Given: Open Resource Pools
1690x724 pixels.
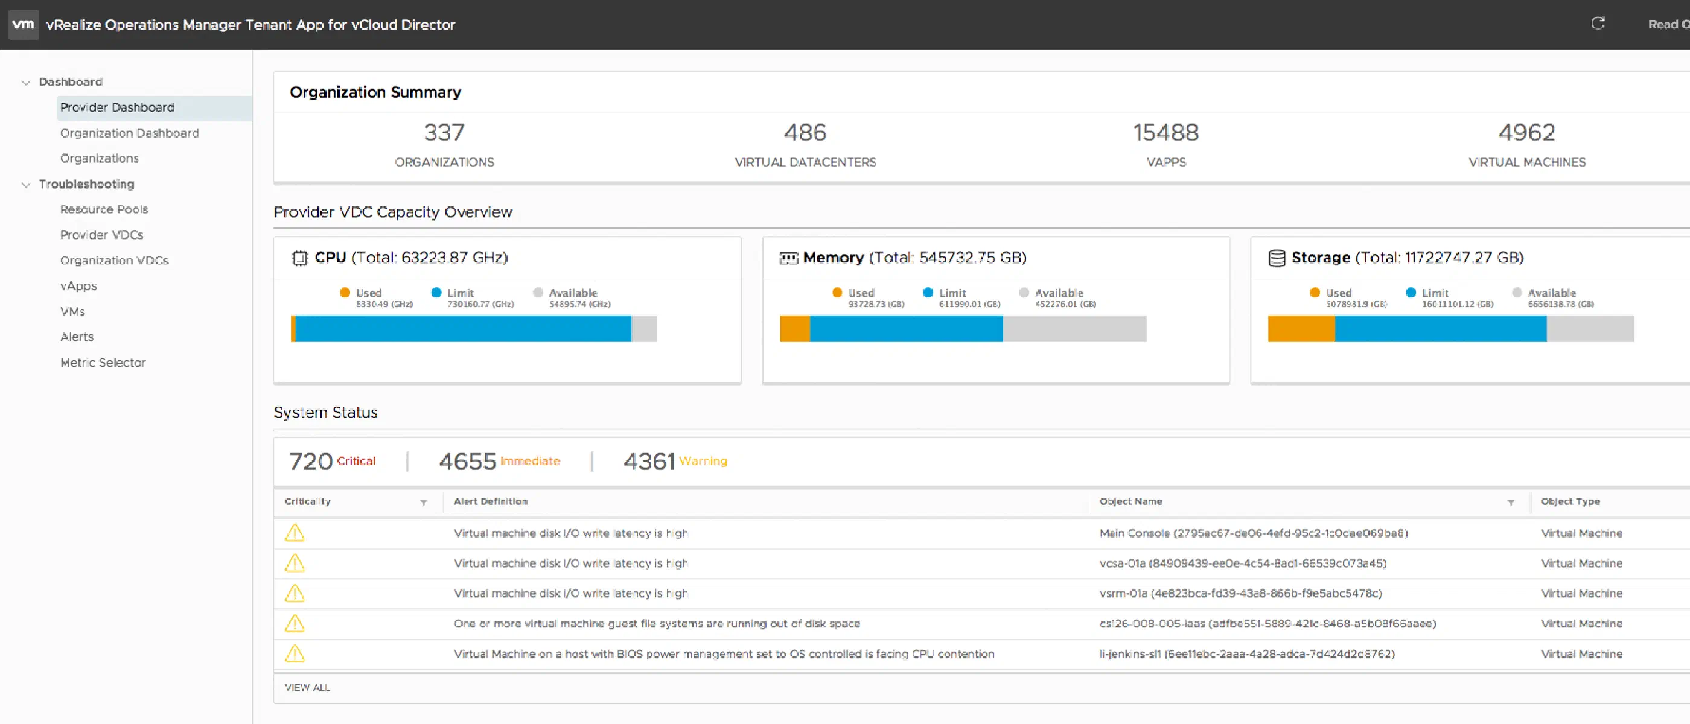Looking at the screenshot, I should [104, 209].
